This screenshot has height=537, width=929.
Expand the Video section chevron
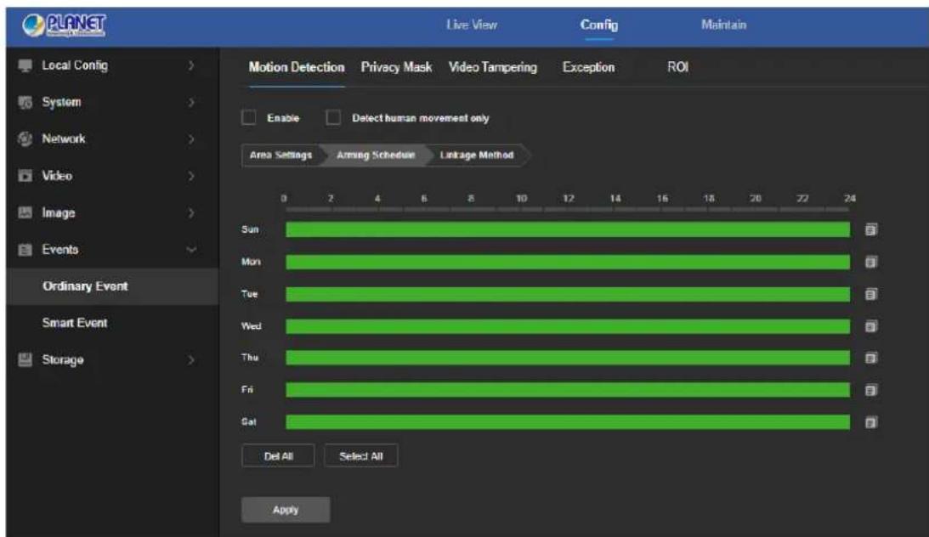click(190, 176)
